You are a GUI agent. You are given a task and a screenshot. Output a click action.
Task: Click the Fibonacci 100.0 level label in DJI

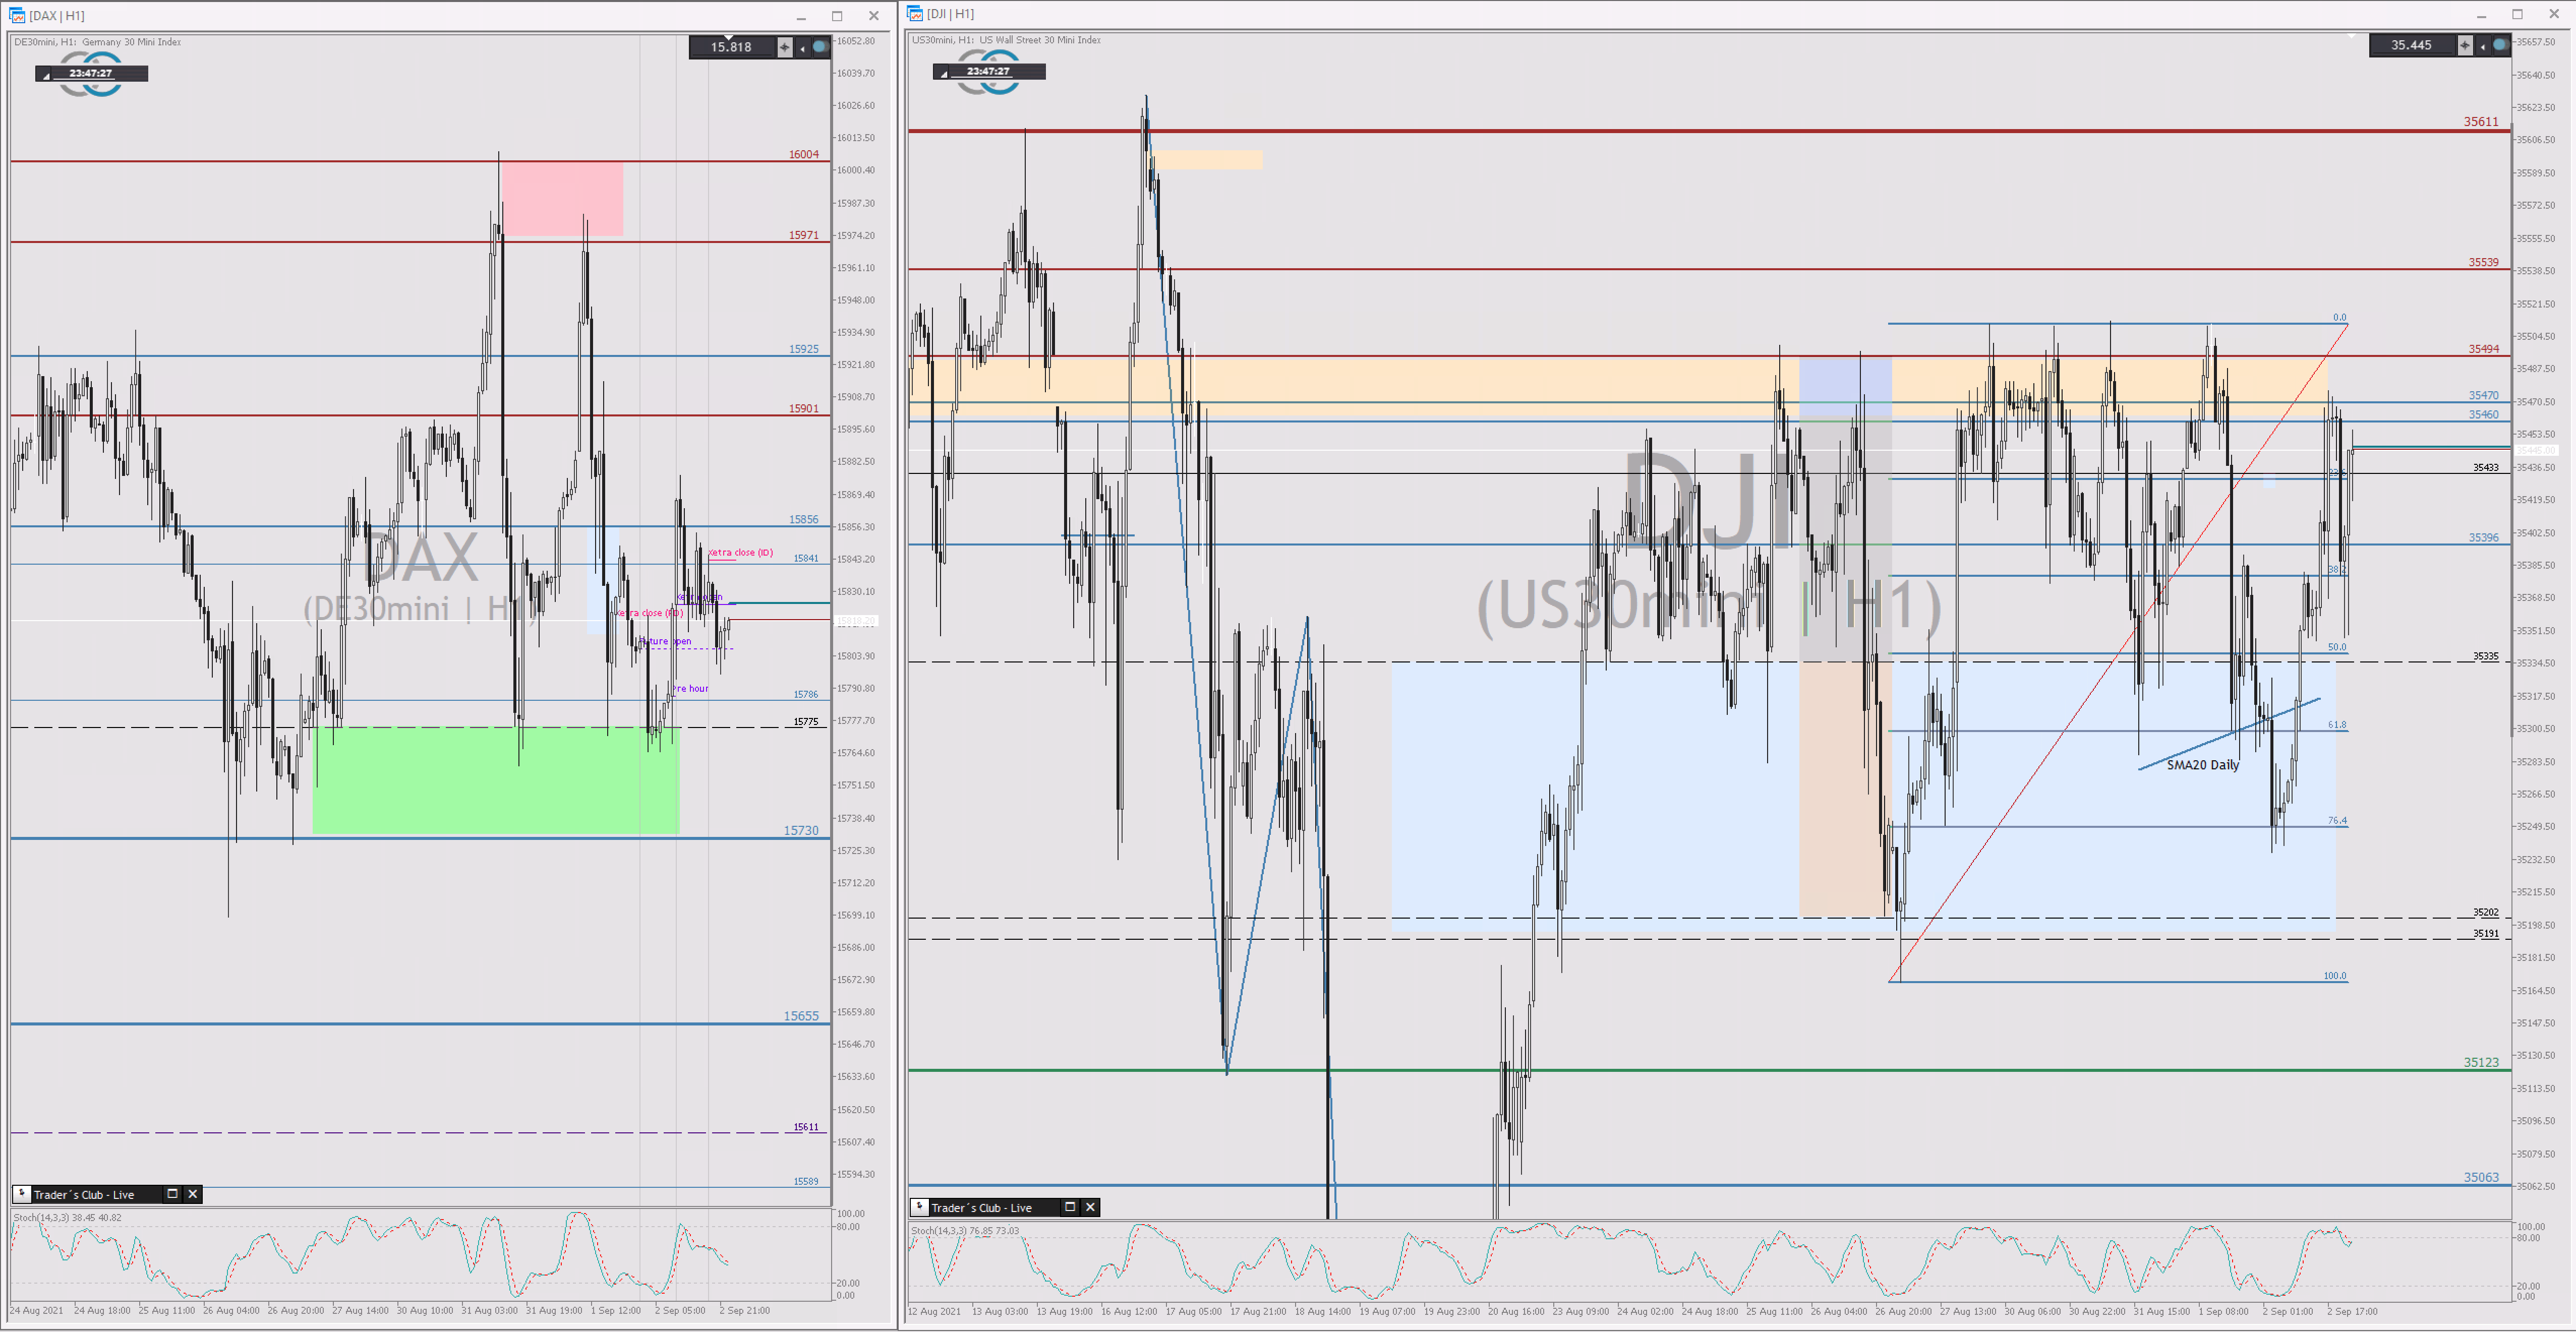tap(2334, 976)
